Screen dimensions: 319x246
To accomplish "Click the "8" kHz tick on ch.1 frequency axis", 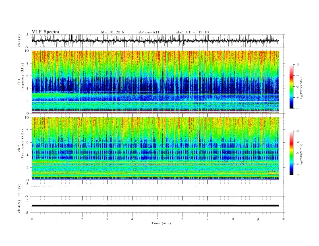I will click(28, 64).
